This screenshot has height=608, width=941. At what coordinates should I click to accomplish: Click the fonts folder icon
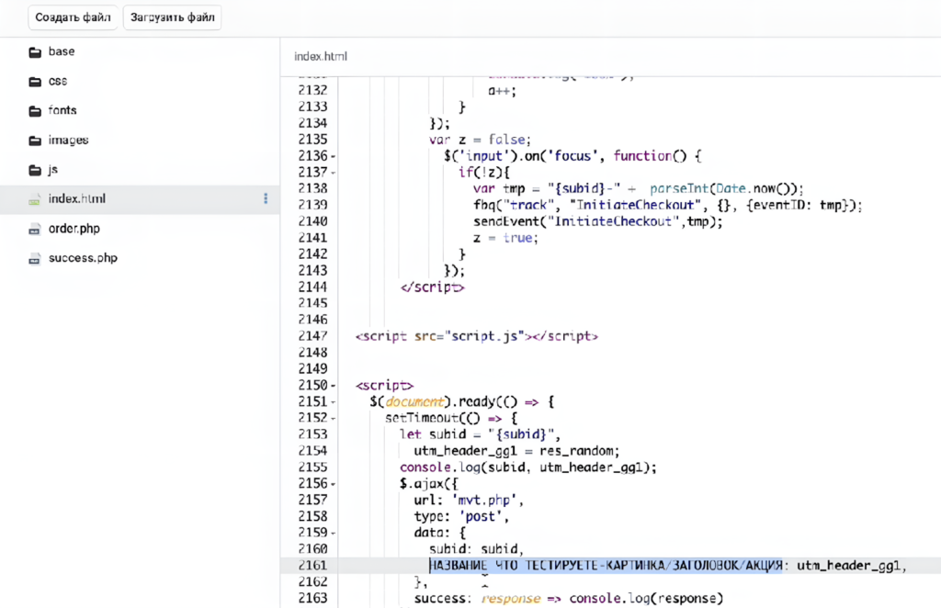coord(35,110)
